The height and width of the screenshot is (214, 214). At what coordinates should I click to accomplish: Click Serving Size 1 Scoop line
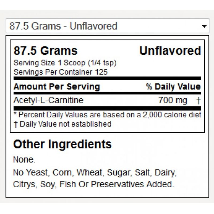click(65, 63)
